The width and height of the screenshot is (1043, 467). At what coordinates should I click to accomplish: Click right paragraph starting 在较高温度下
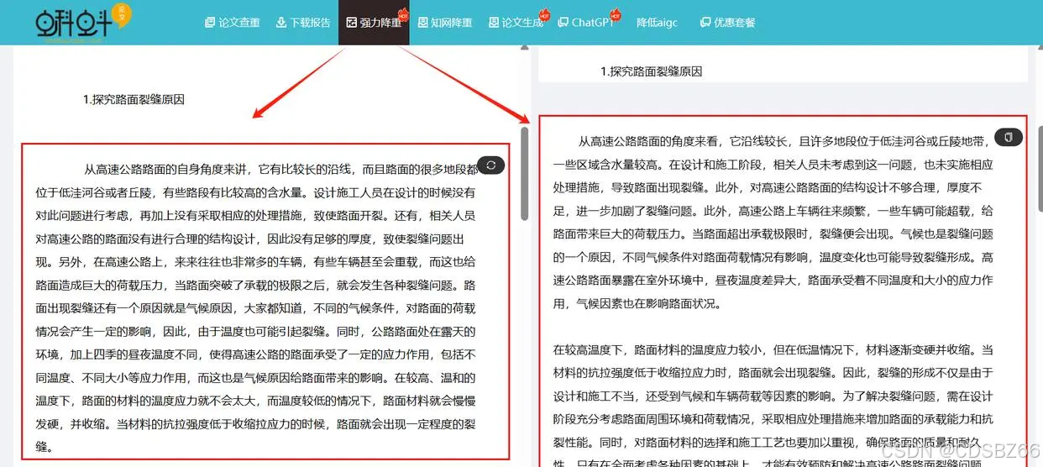pyautogui.click(x=773, y=407)
